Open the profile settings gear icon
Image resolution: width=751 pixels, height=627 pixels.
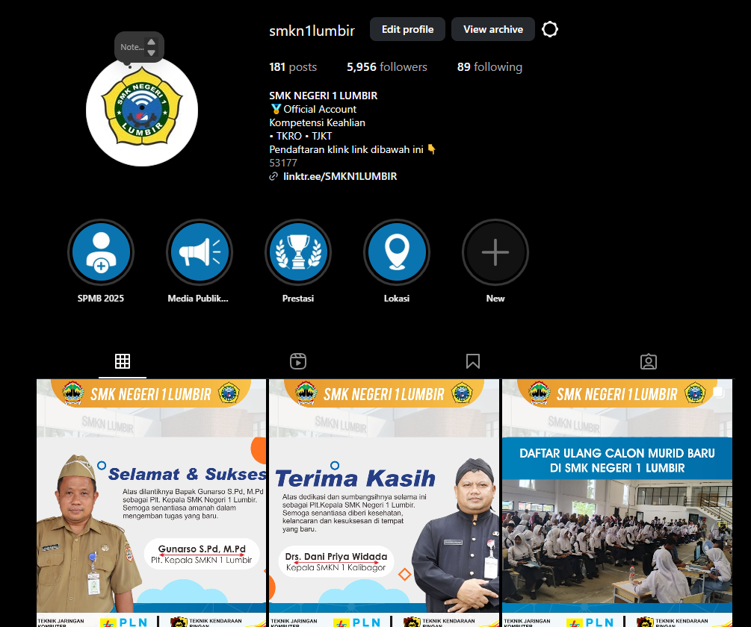coord(550,29)
